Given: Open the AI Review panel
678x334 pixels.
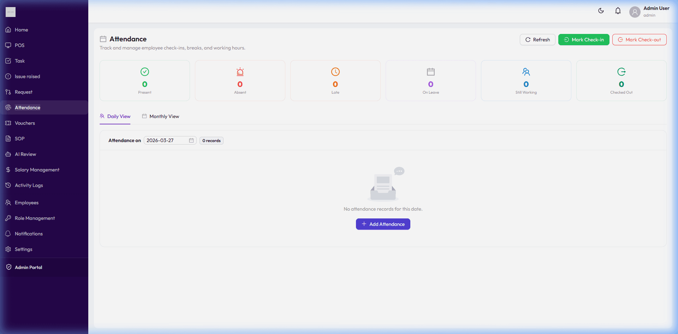Looking at the screenshot, I should (25, 154).
